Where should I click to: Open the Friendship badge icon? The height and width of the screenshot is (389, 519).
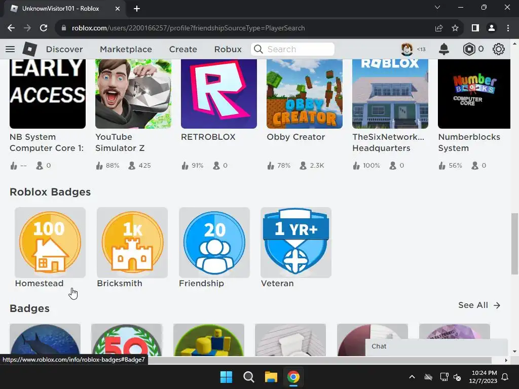[x=214, y=243]
